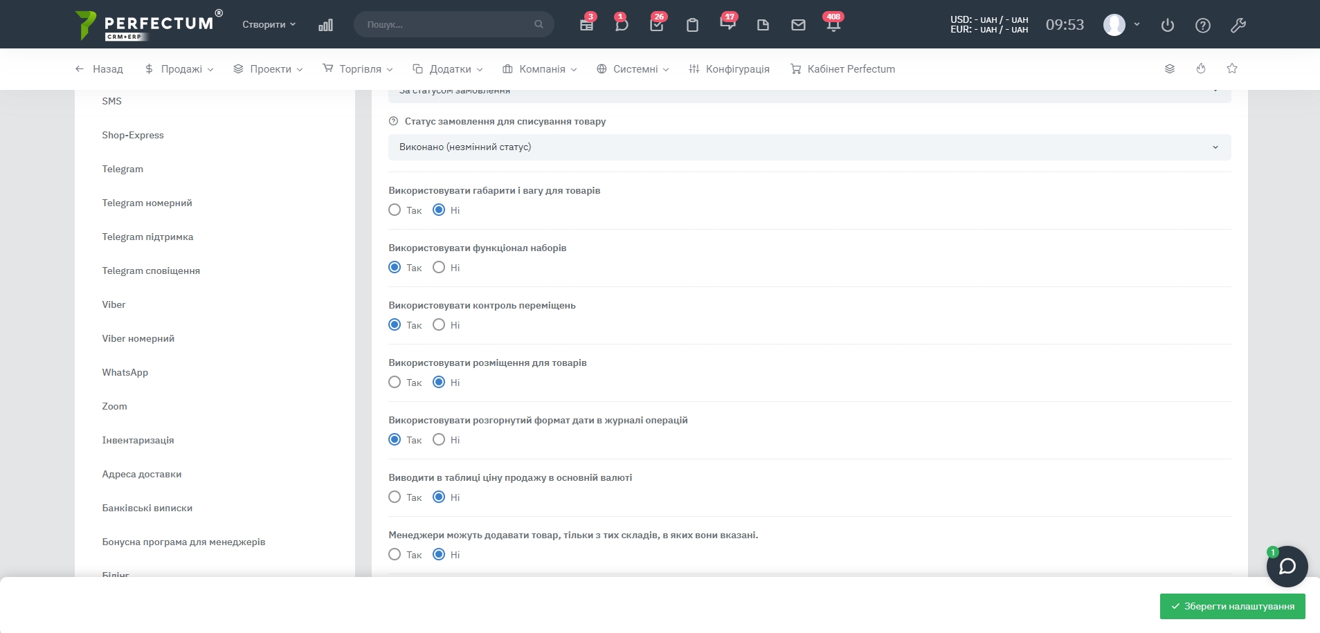Open the live chat bubble widget

1287,567
